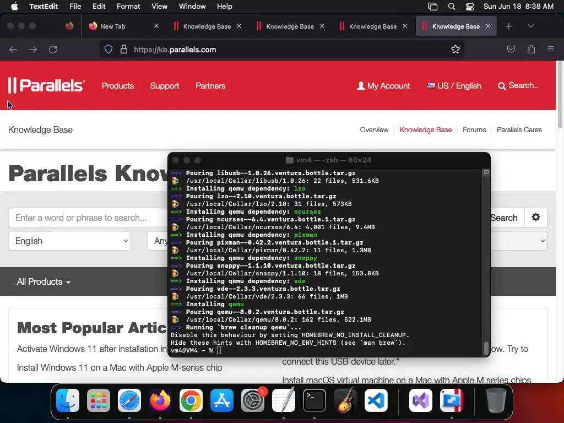
Task: Open Parallels Desktop from the Dock
Action: coord(452,400)
